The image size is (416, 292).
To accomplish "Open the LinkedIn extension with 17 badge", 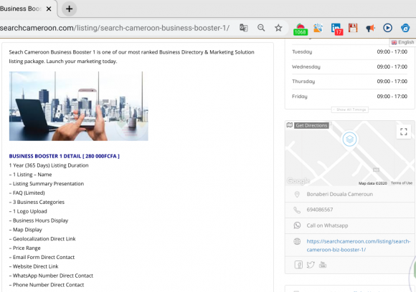I will click(336, 29).
